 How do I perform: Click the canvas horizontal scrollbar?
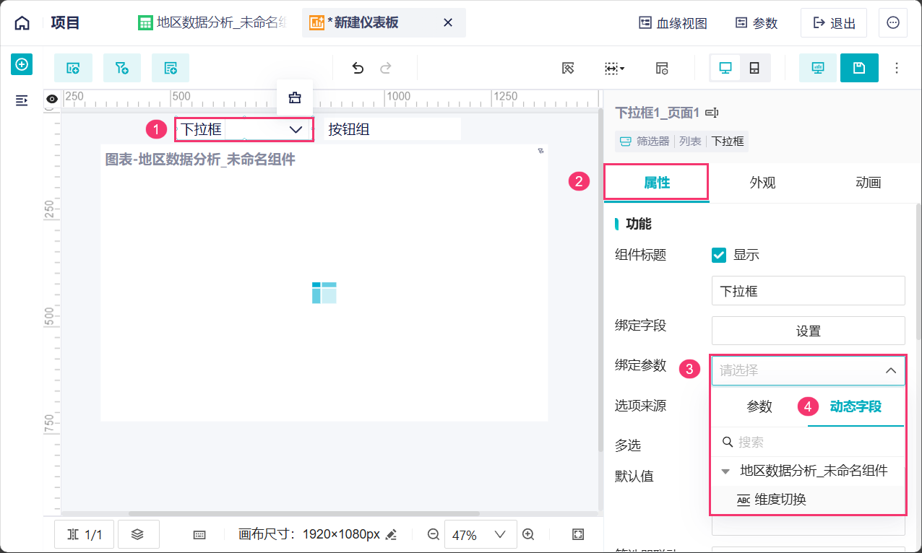coord(303,514)
